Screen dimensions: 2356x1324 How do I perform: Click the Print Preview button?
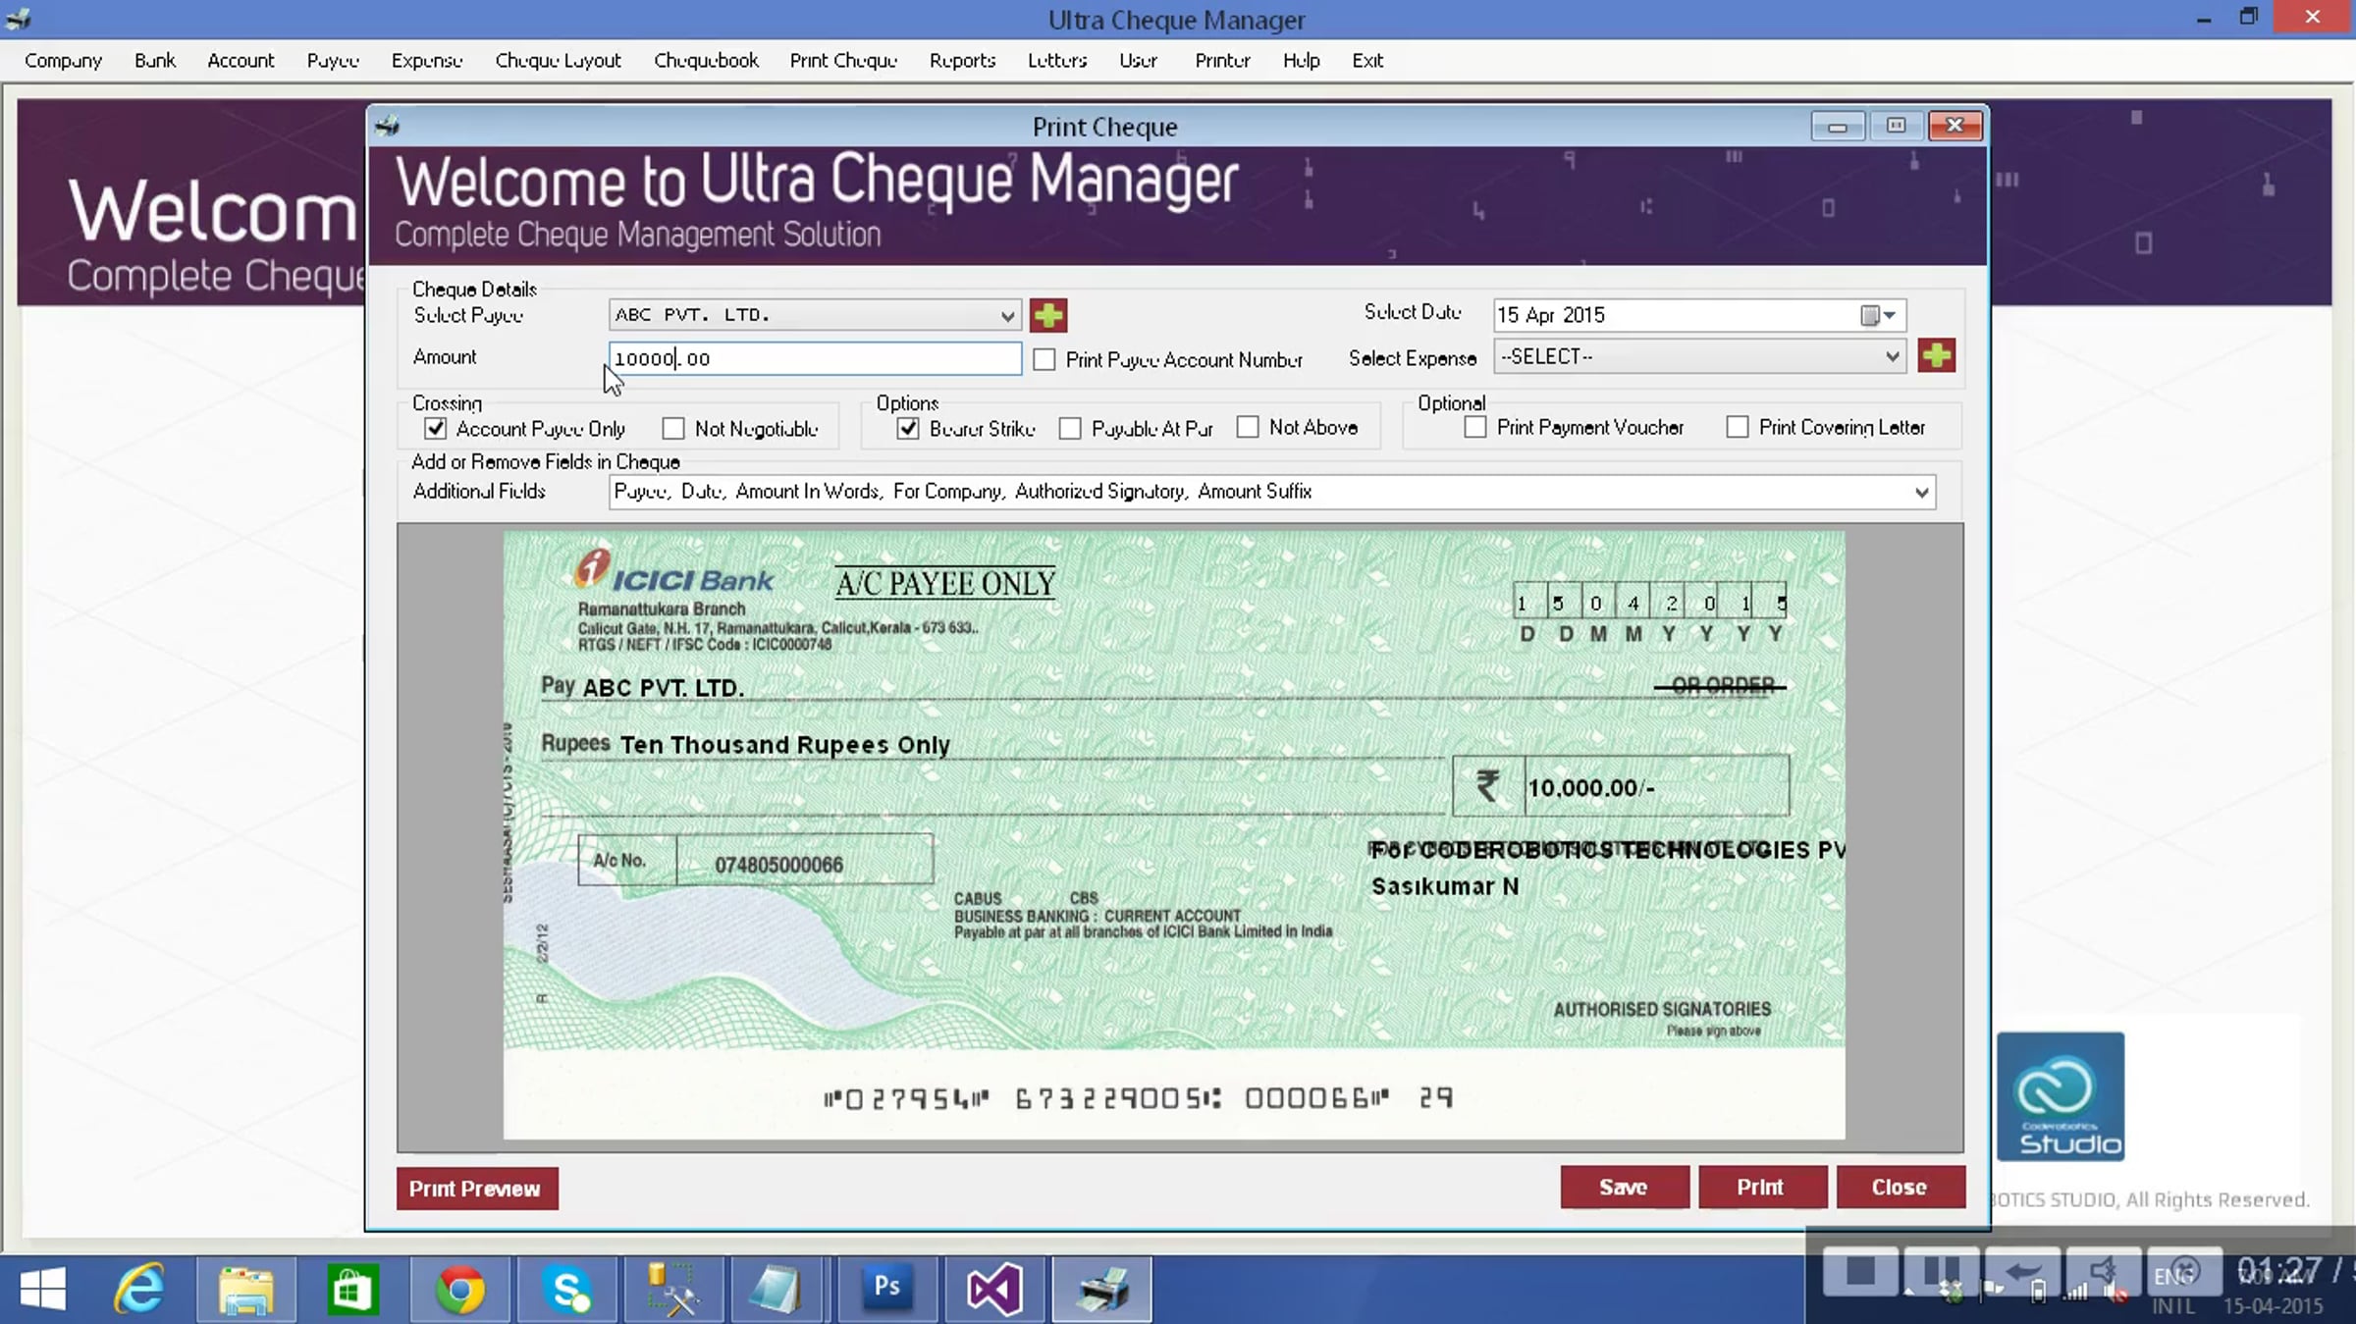pyautogui.click(x=476, y=1189)
